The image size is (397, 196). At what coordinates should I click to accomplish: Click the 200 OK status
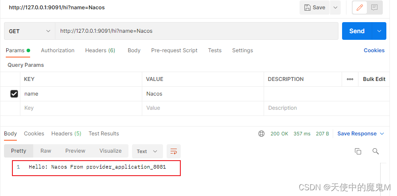point(279,134)
